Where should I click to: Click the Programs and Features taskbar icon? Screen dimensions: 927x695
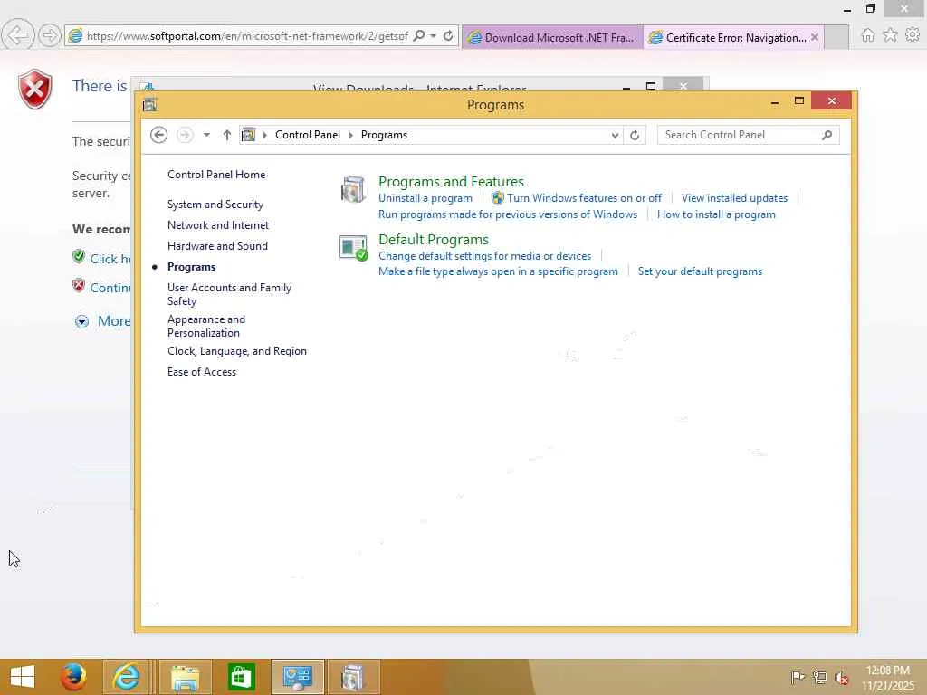[x=353, y=677]
